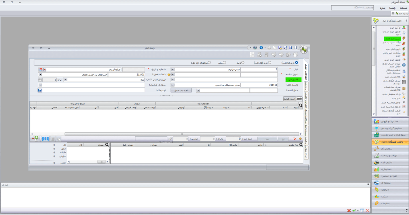Open the حمل کننده dropdown arrow
The image size is (409, 215).
[x=198, y=90]
